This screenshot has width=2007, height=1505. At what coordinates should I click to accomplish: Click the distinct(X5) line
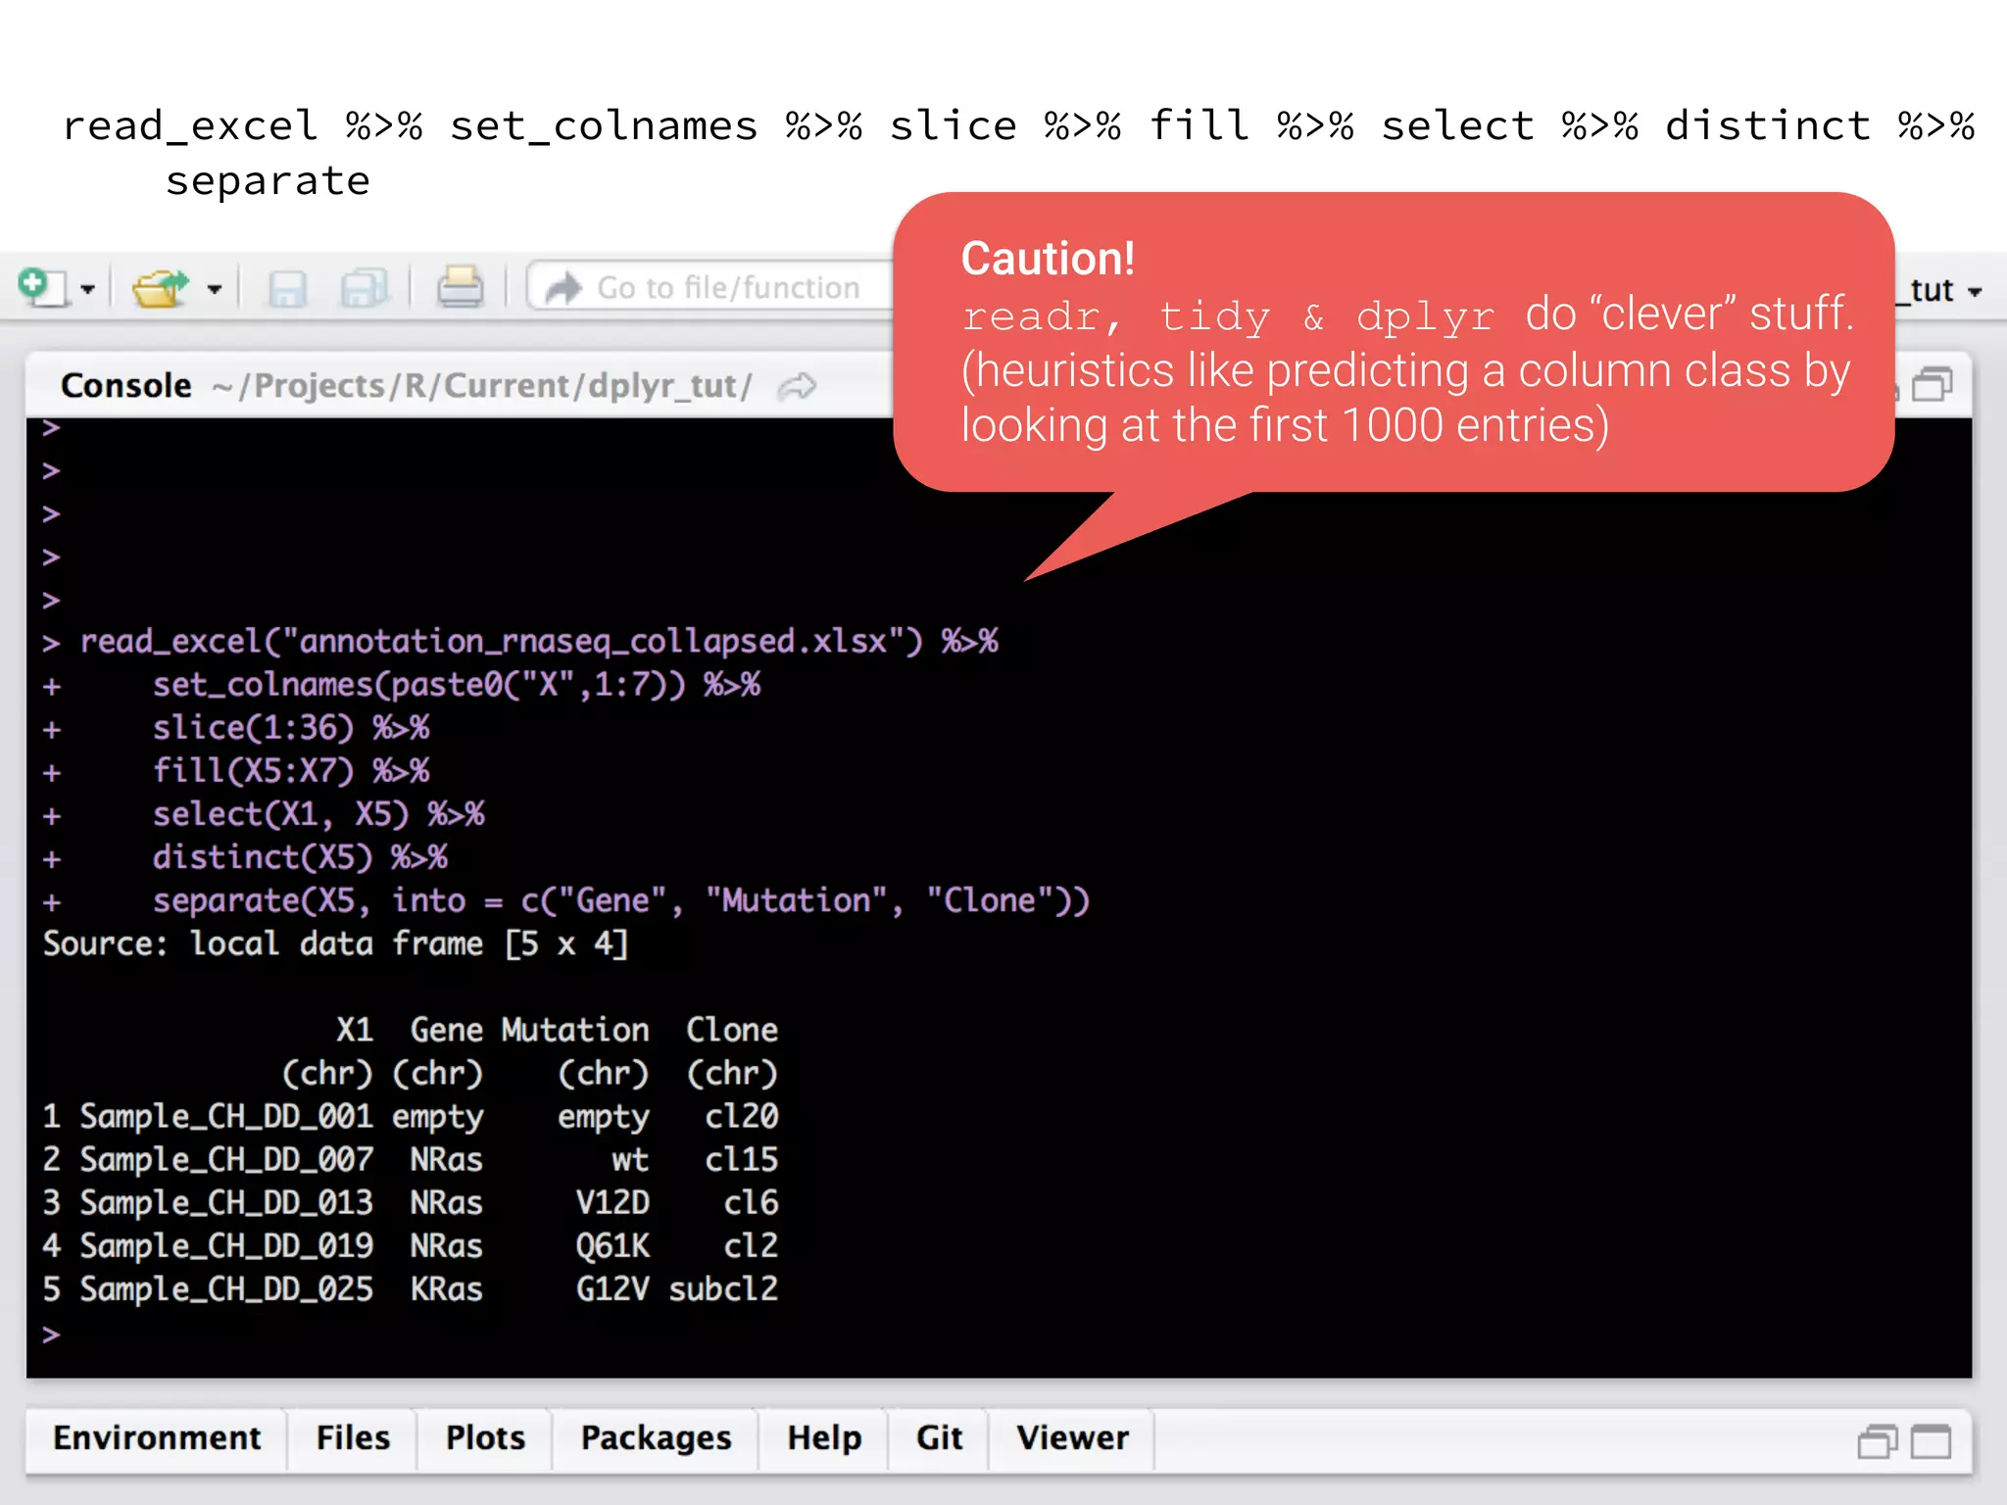(x=300, y=858)
